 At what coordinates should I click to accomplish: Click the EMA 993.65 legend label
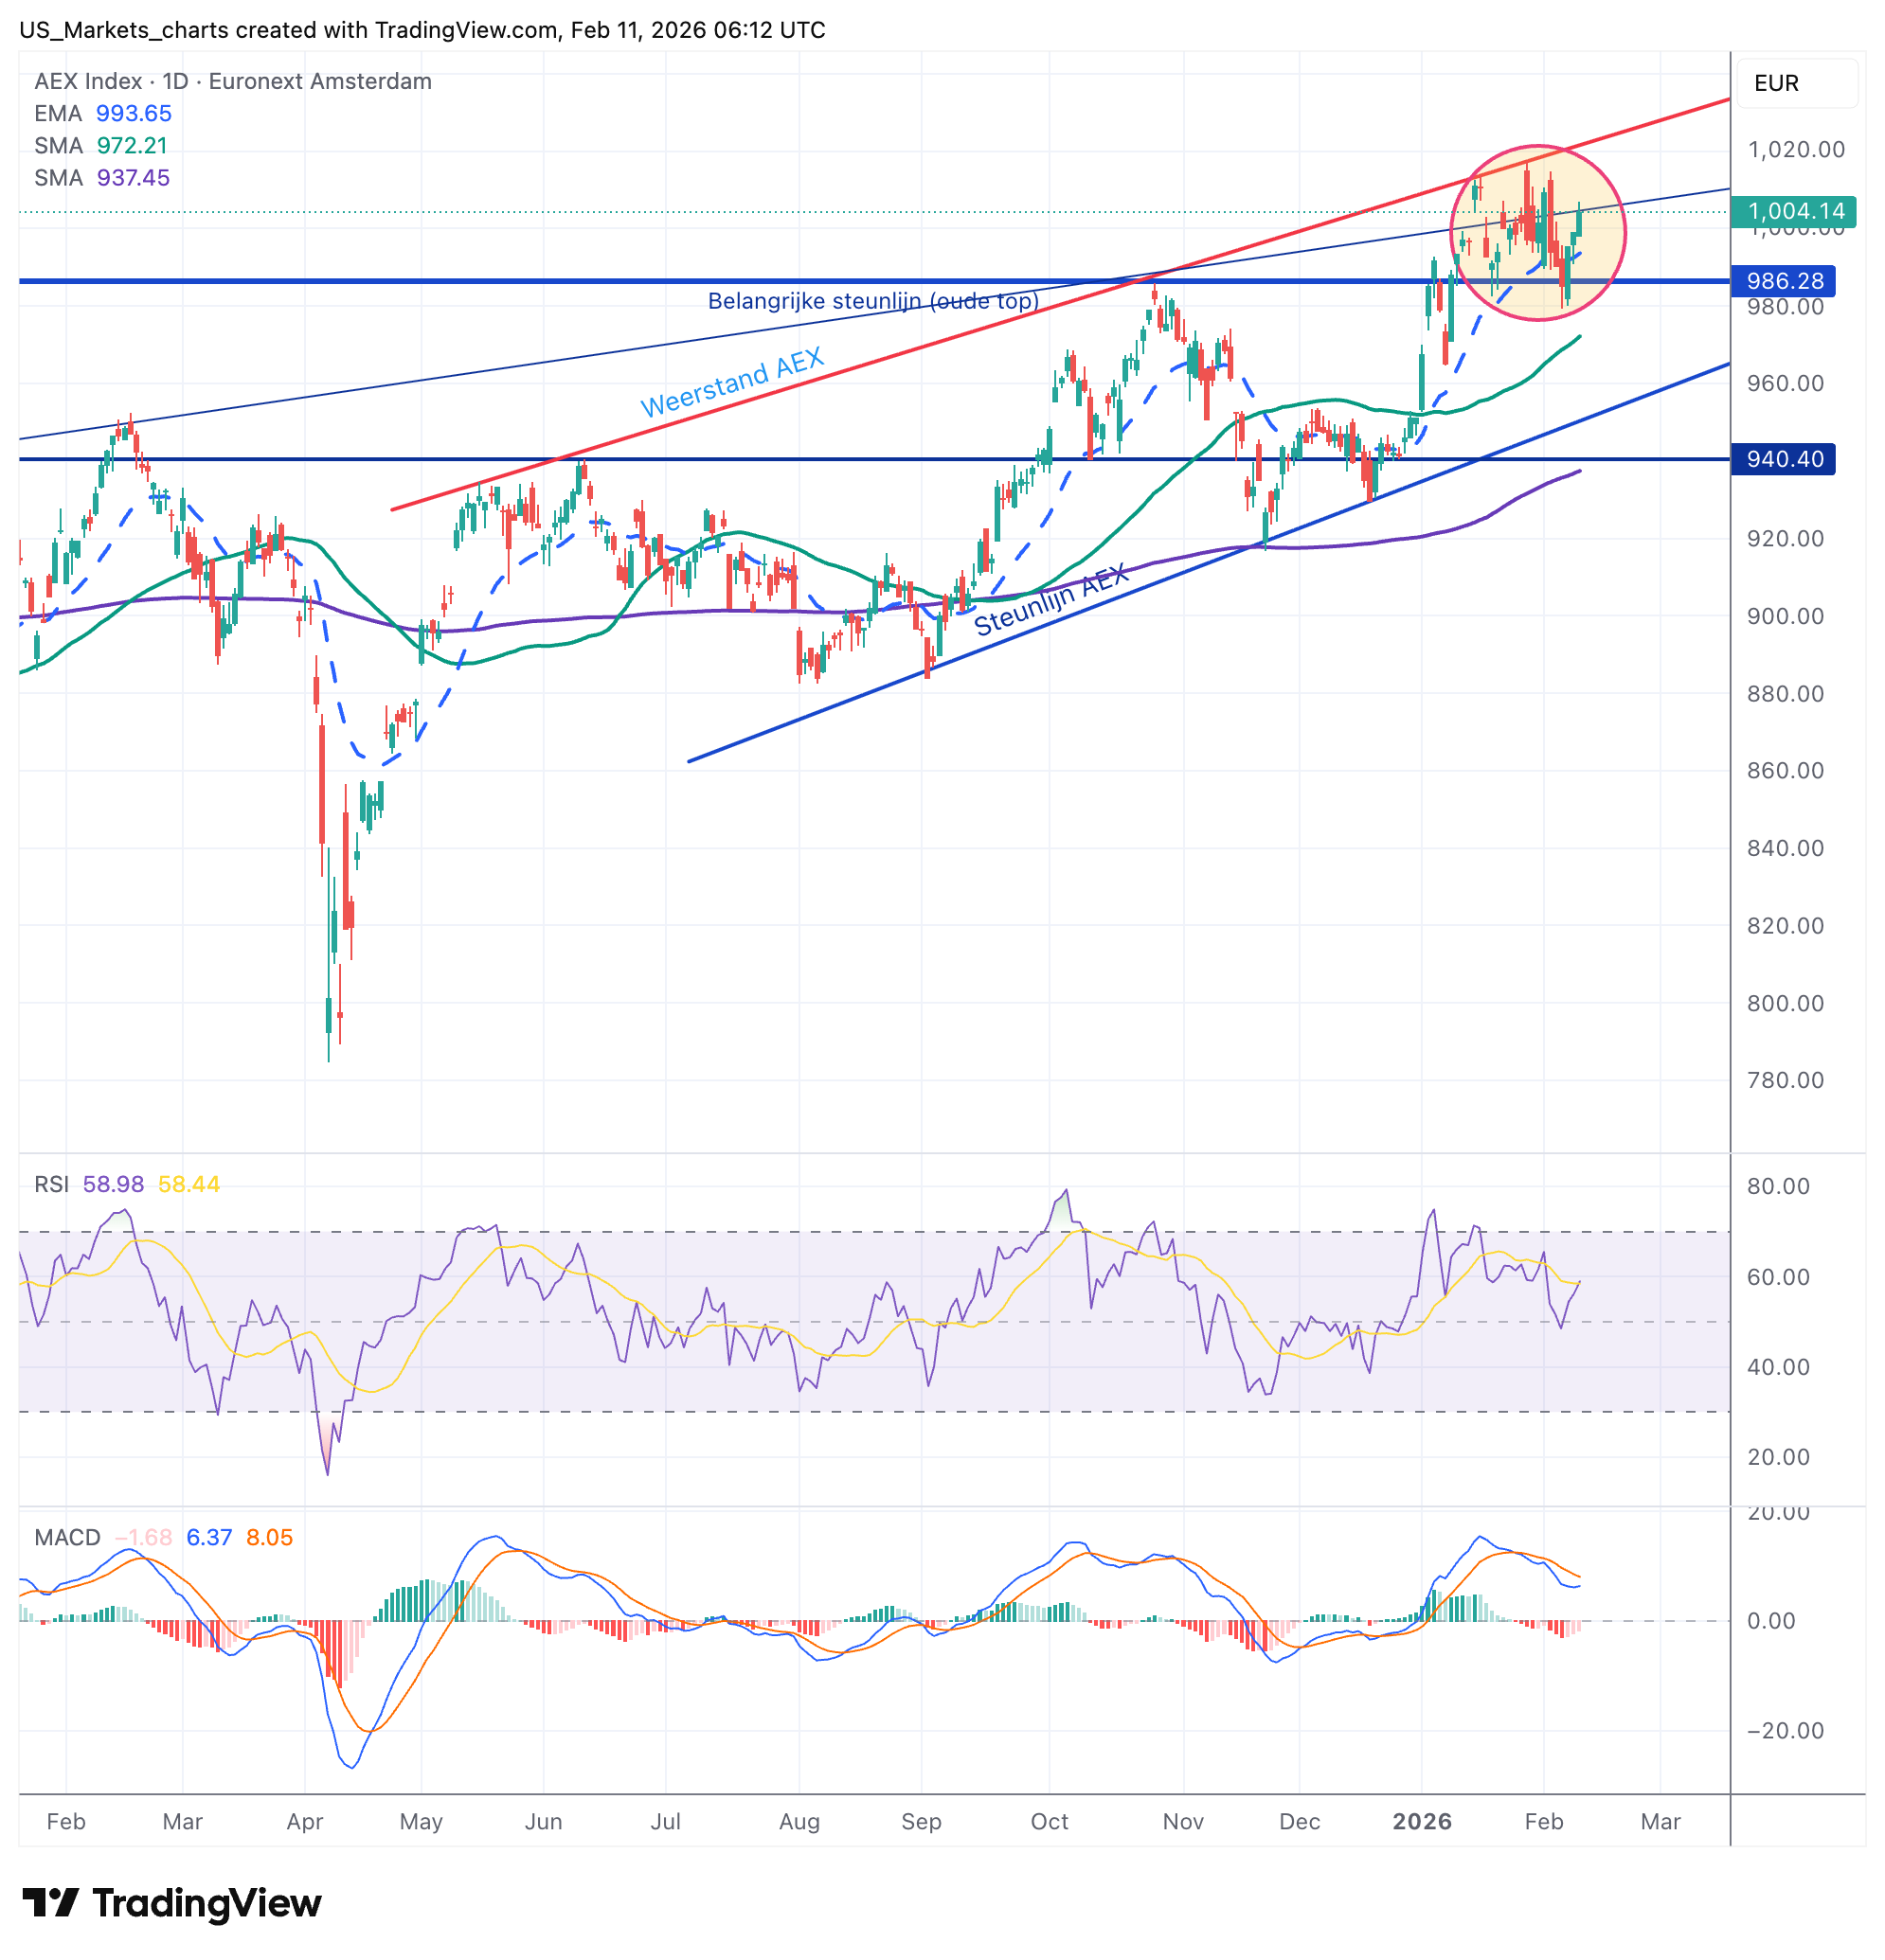click(x=102, y=113)
